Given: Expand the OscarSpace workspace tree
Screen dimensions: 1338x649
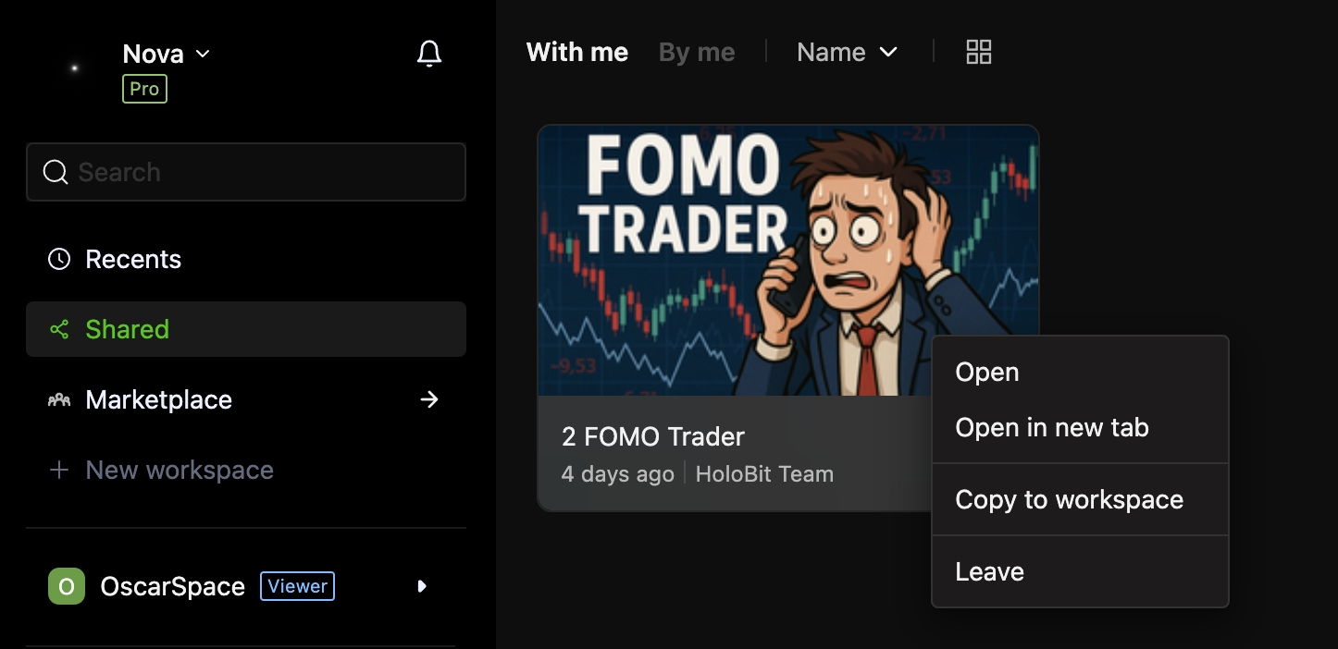Looking at the screenshot, I should click(x=422, y=586).
